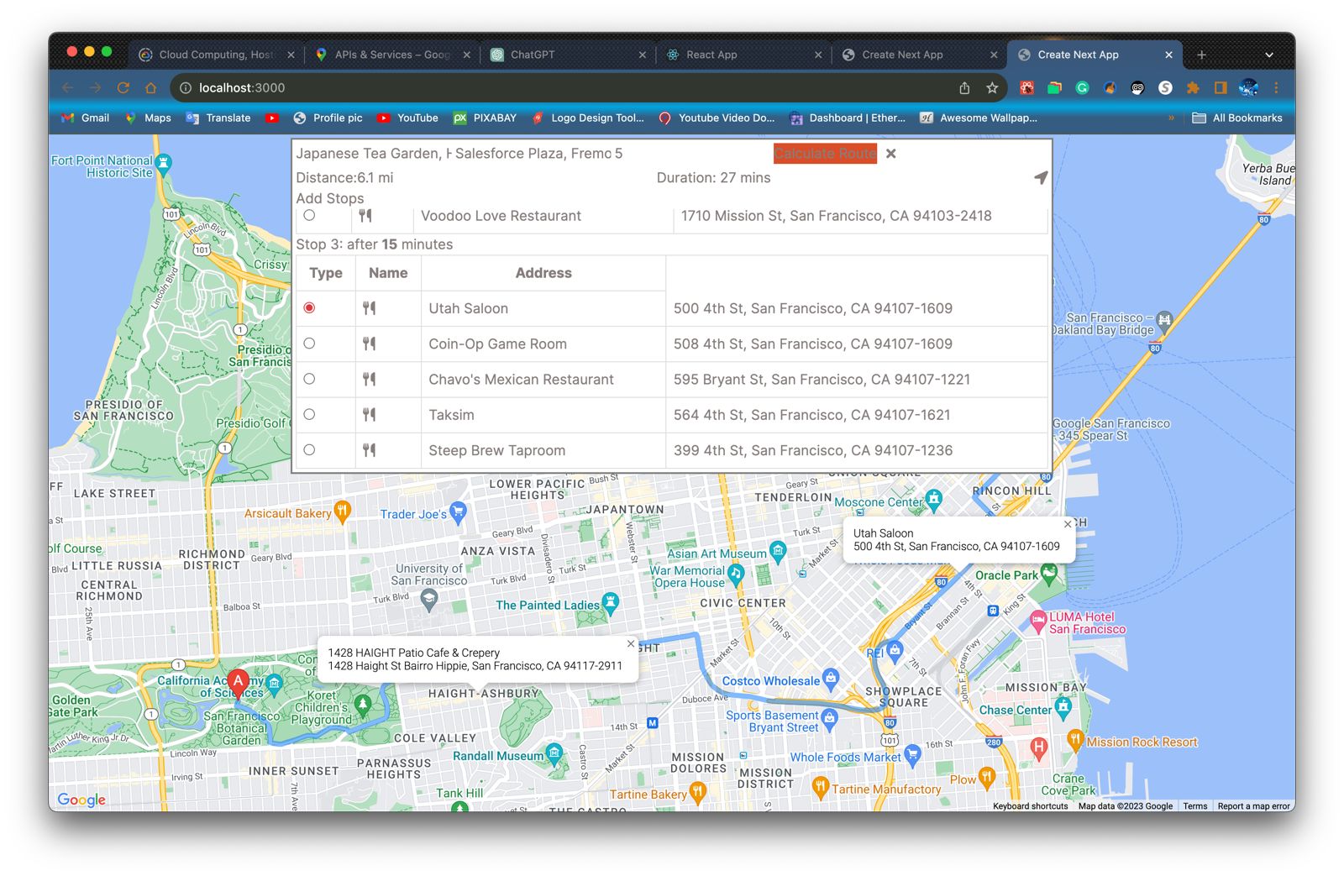This screenshot has height=876, width=1344.
Task: Switch to the ChatGPT tab
Action: pos(569,55)
